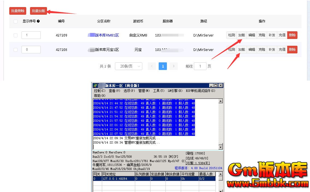Open the 工具(T) menu

point(158,91)
